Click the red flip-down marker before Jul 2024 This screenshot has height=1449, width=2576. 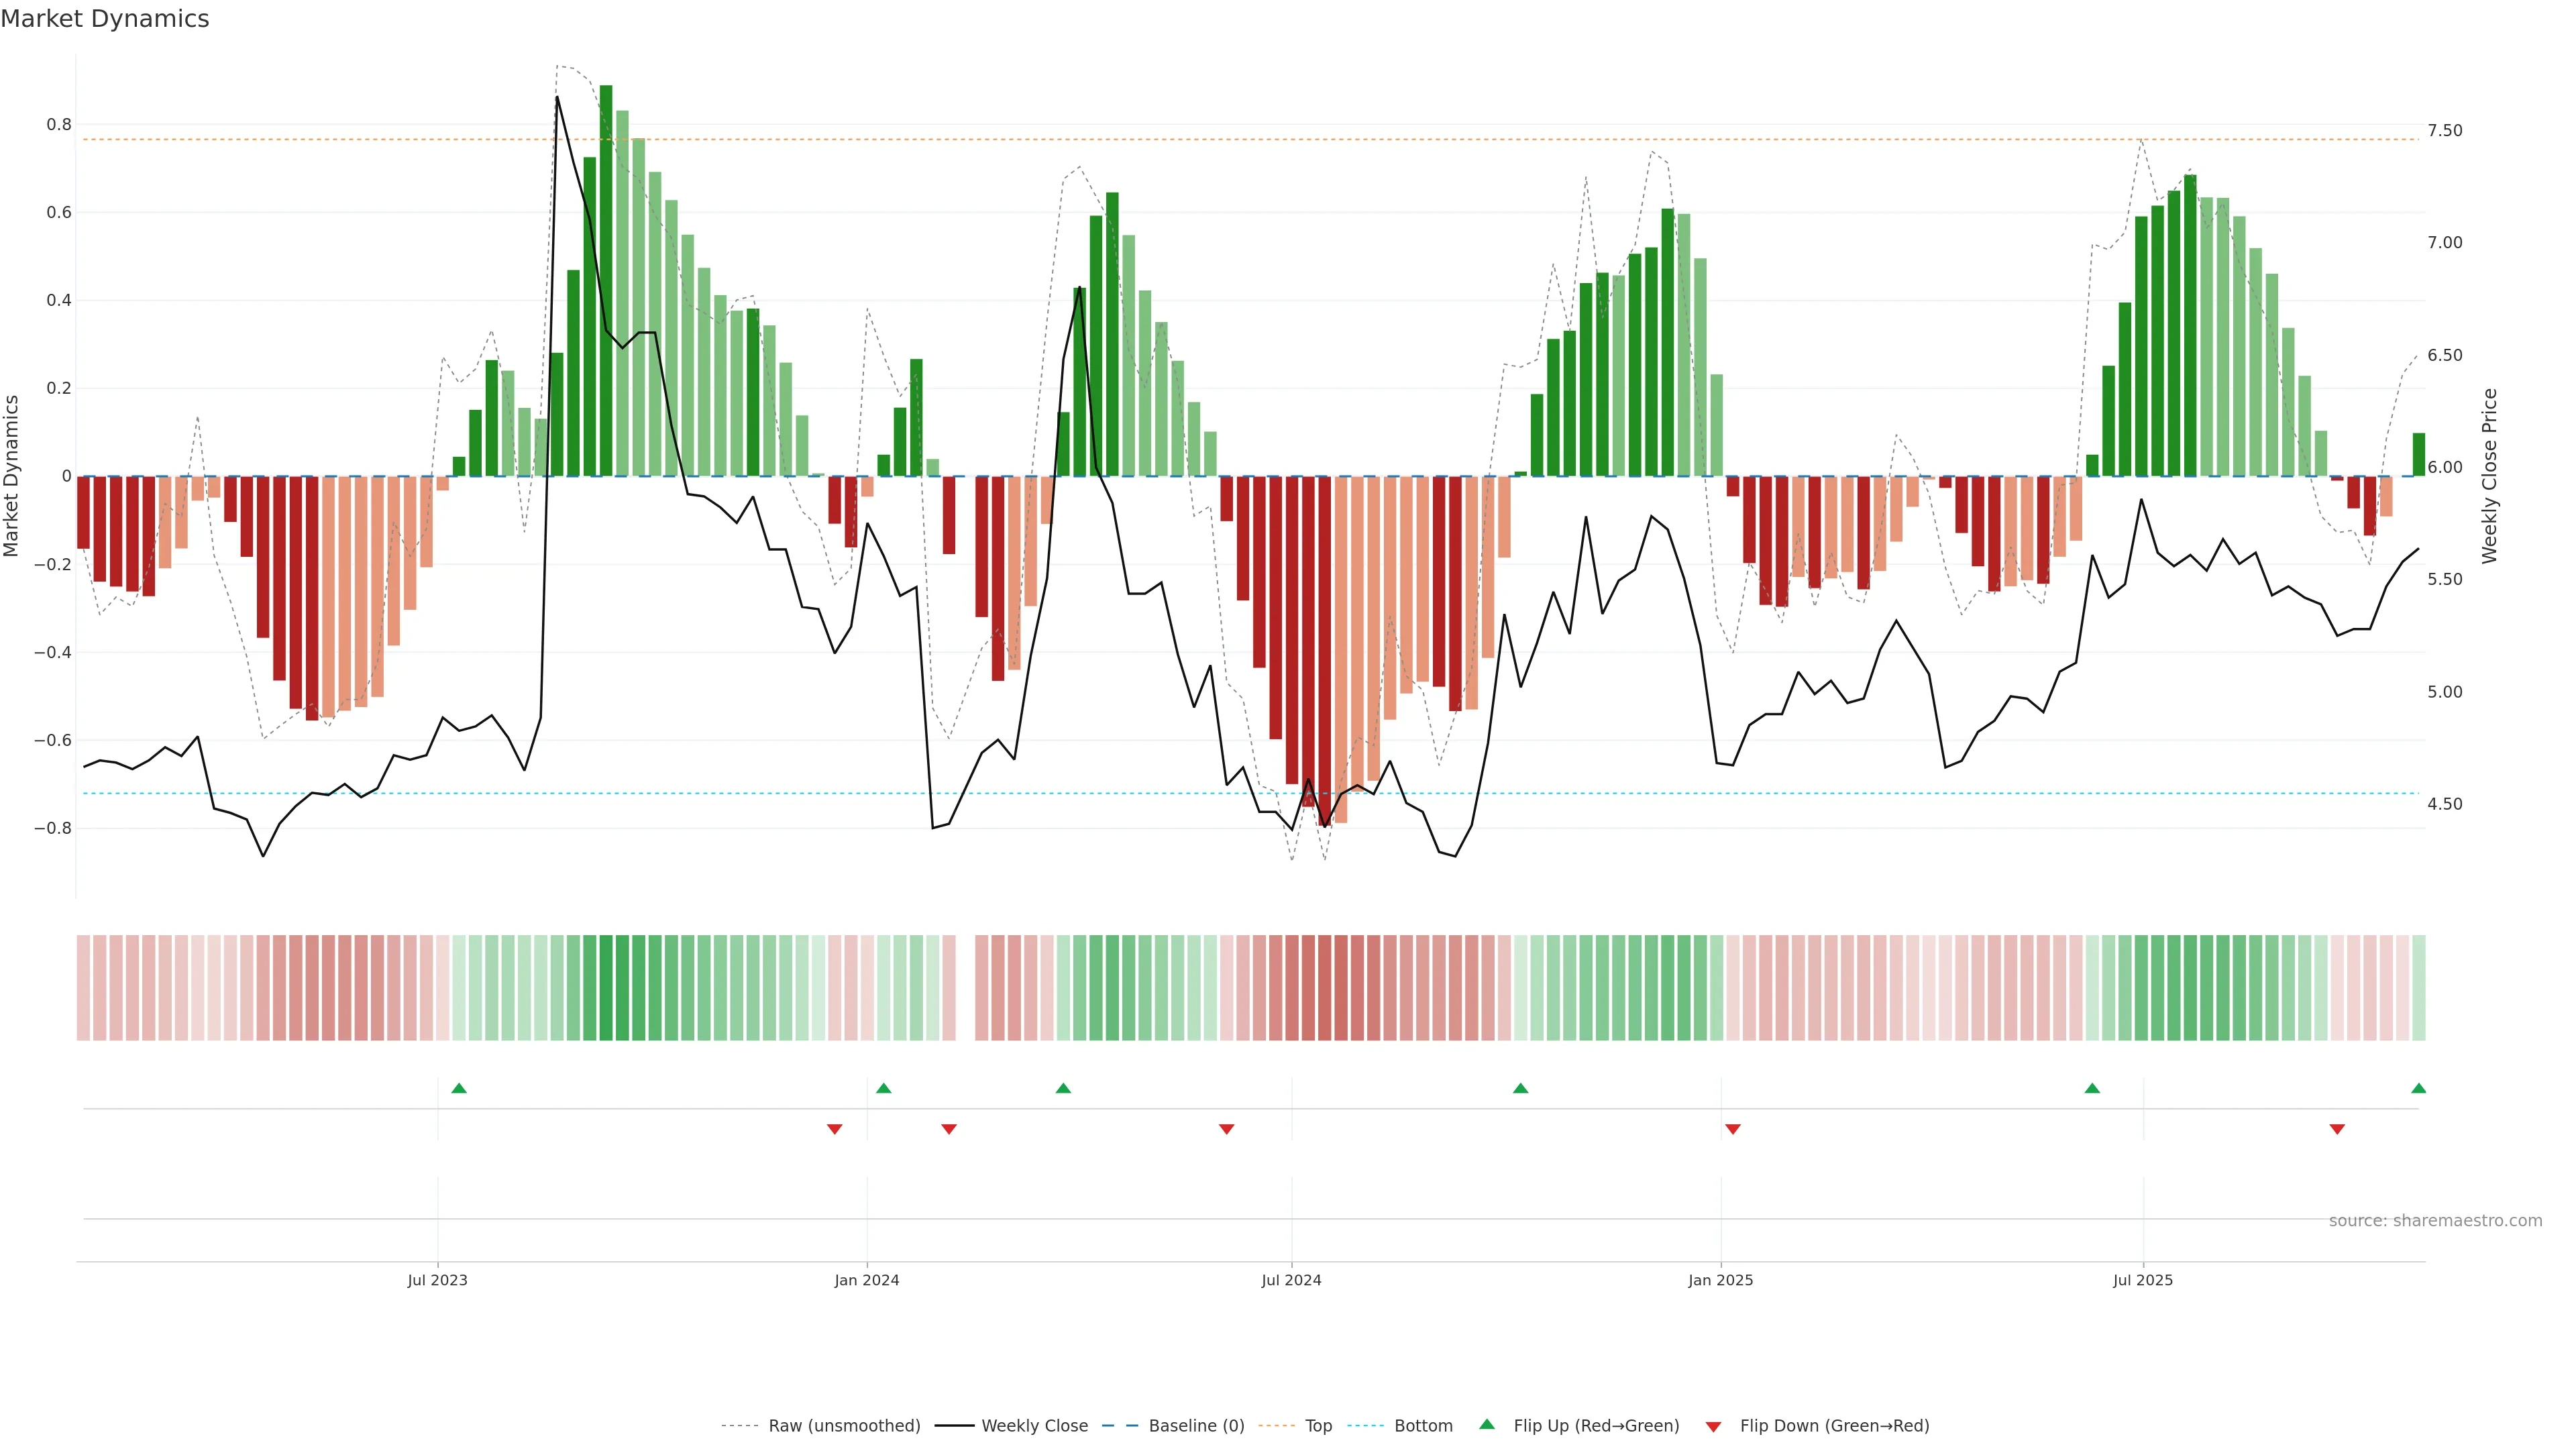pos(1227,1129)
